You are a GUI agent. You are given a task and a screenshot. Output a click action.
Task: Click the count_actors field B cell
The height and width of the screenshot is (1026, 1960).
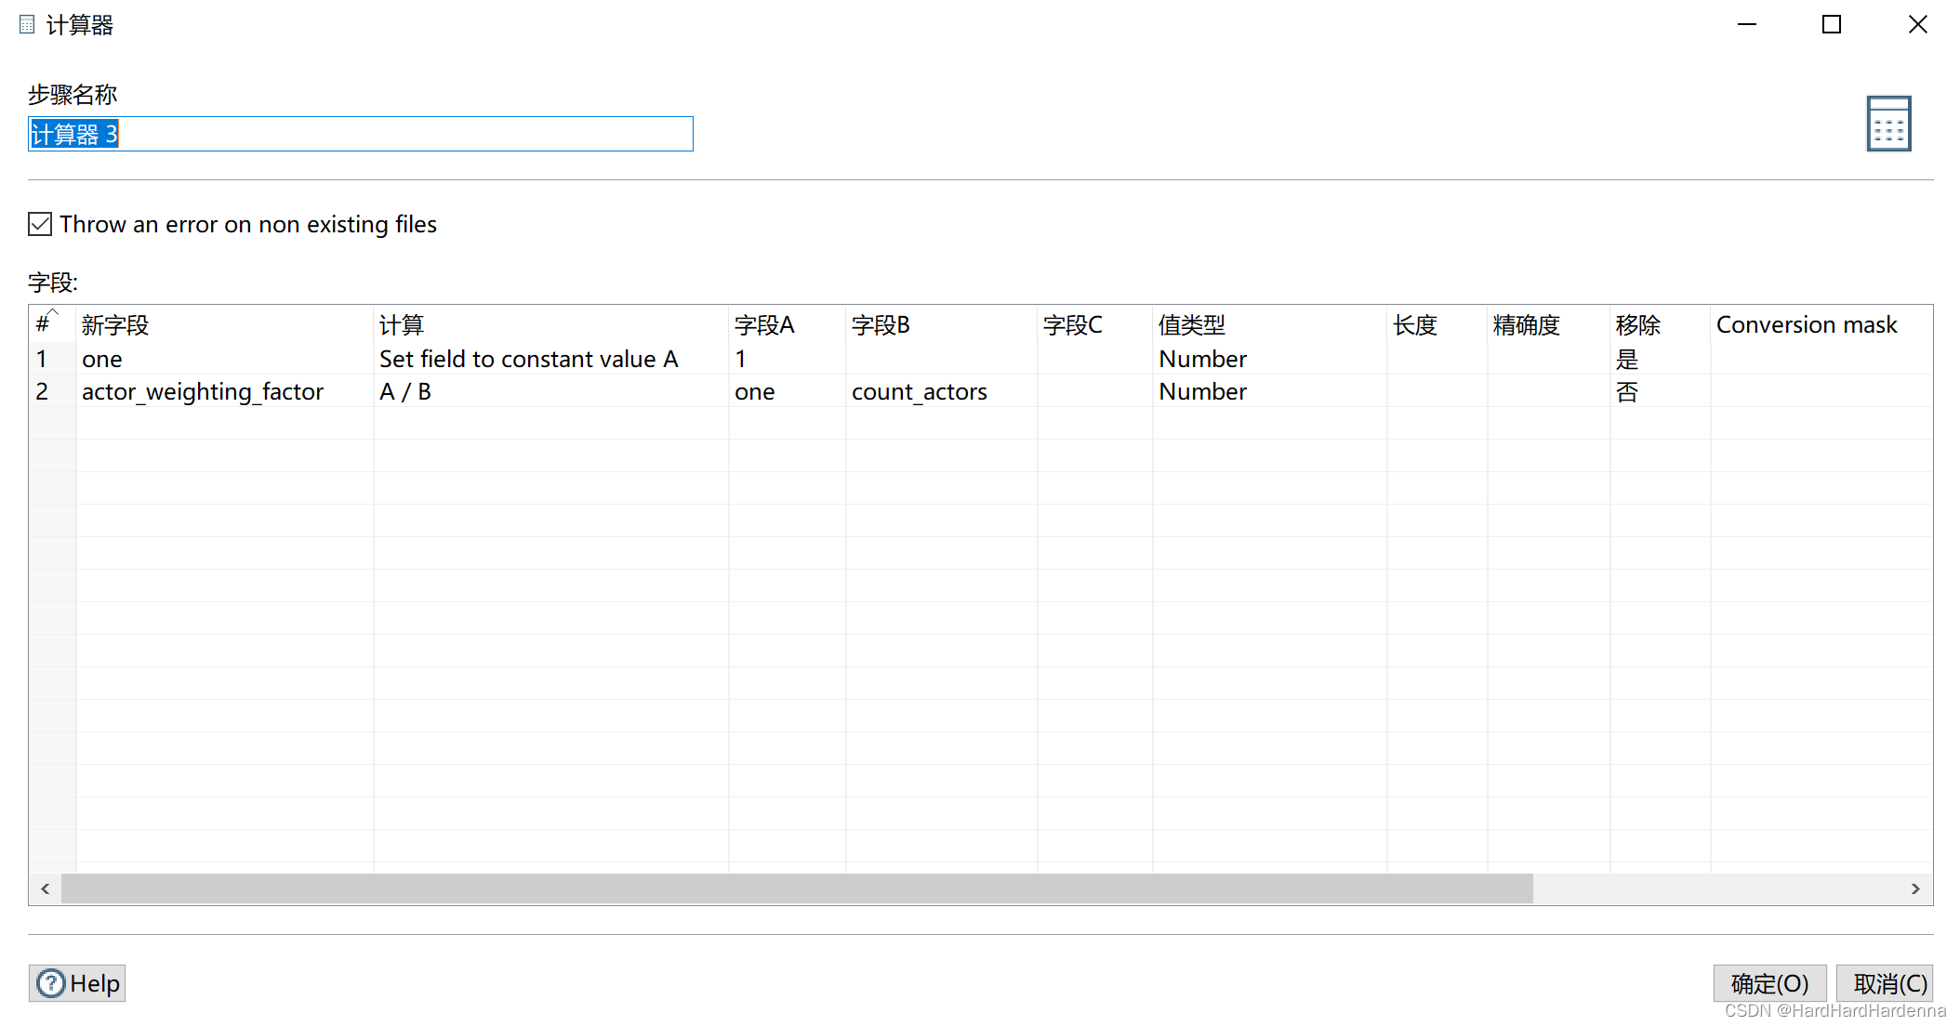[941, 391]
